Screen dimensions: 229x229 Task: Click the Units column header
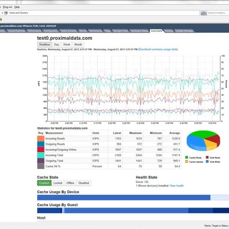(x=96, y=133)
